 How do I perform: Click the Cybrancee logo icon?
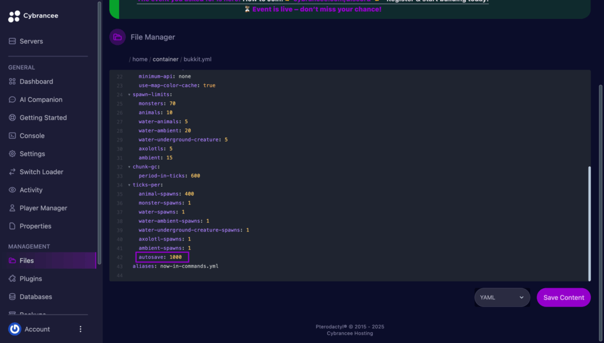(x=14, y=16)
